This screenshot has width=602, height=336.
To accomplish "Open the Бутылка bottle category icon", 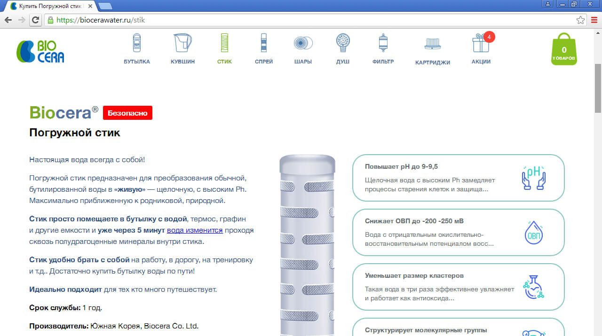I will [x=137, y=43].
